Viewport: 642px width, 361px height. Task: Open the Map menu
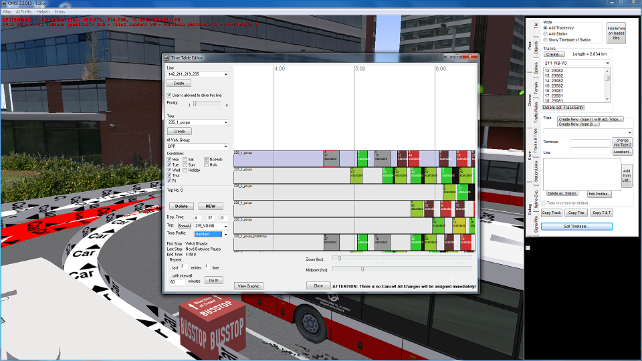[x=7, y=12]
